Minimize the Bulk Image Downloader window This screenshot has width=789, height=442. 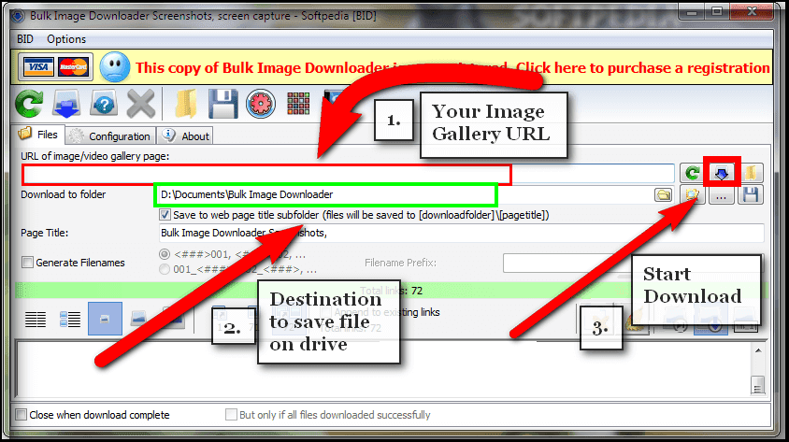coord(692,11)
